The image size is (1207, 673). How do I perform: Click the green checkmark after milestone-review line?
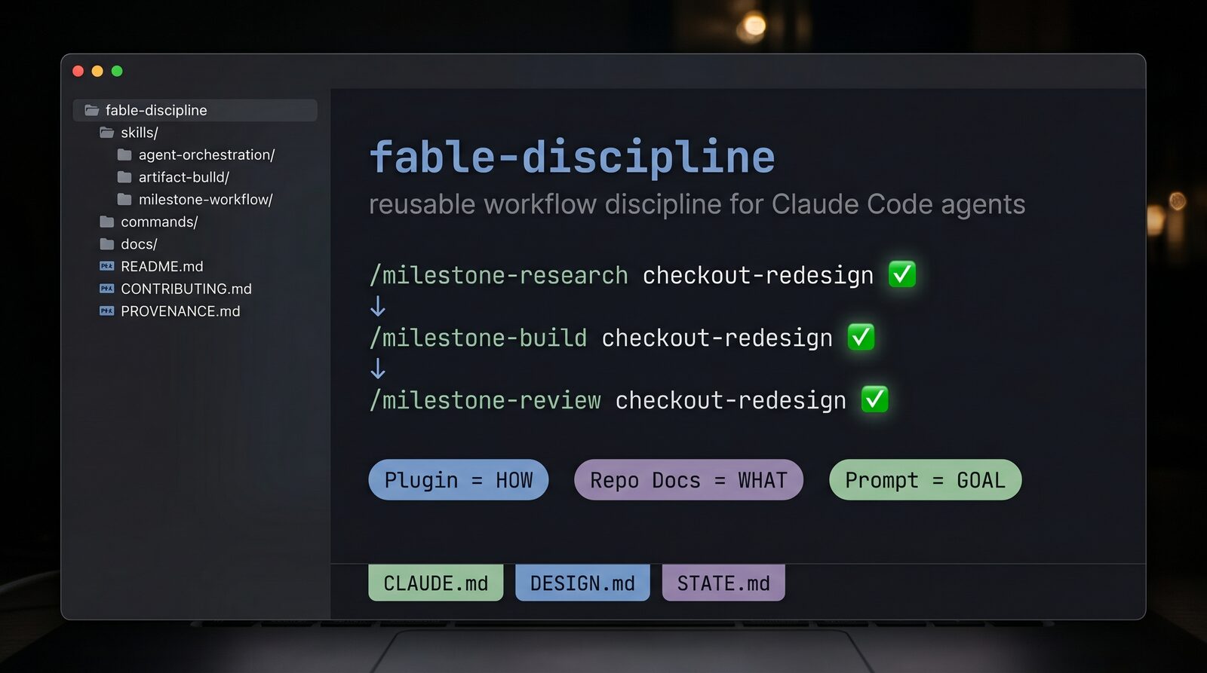(x=875, y=399)
